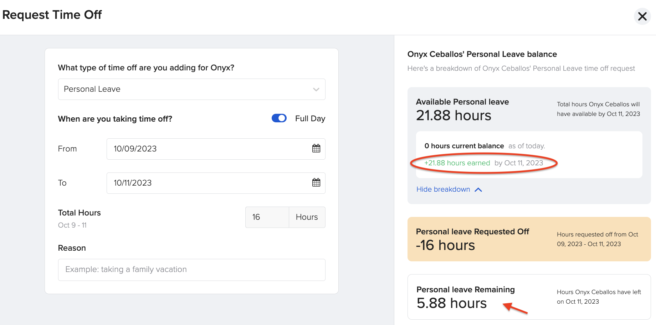Select the Personal leave Requested Off card
Image resolution: width=656 pixels, height=325 pixels.
(529, 239)
